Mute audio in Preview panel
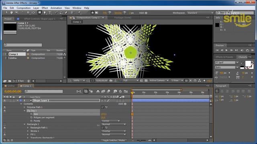257x144 pixels. (242, 50)
